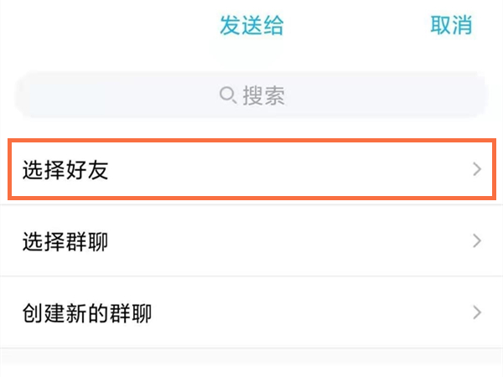Image resolution: width=503 pixels, height=377 pixels.
Task: Select the 创建新的群聊 entry
Action: coord(251,313)
